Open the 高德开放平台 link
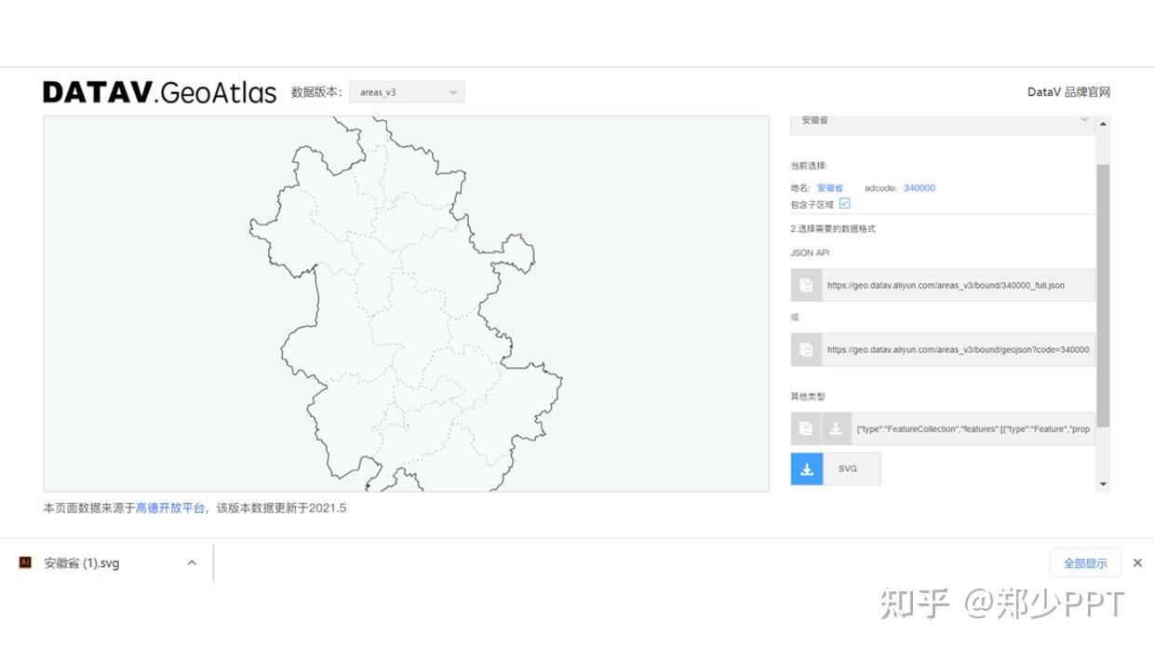Image resolution: width=1154 pixels, height=650 pixels. (x=172, y=508)
